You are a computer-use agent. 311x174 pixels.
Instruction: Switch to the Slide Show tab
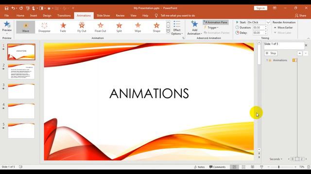(x=103, y=15)
